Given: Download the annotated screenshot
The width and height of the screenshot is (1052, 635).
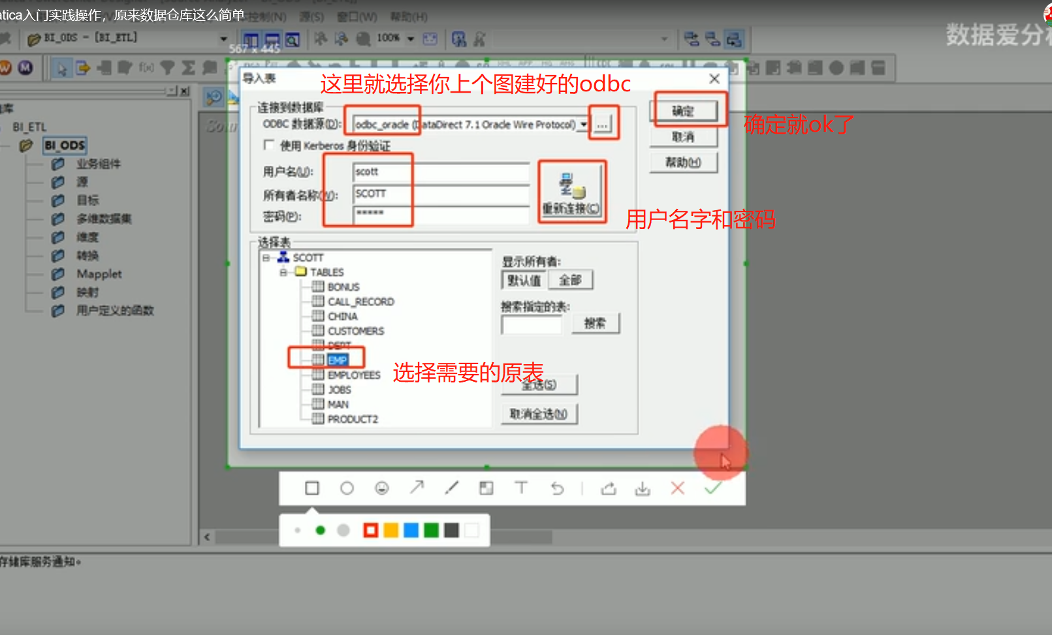Looking at the screenshot, I should tap(643, 488).
